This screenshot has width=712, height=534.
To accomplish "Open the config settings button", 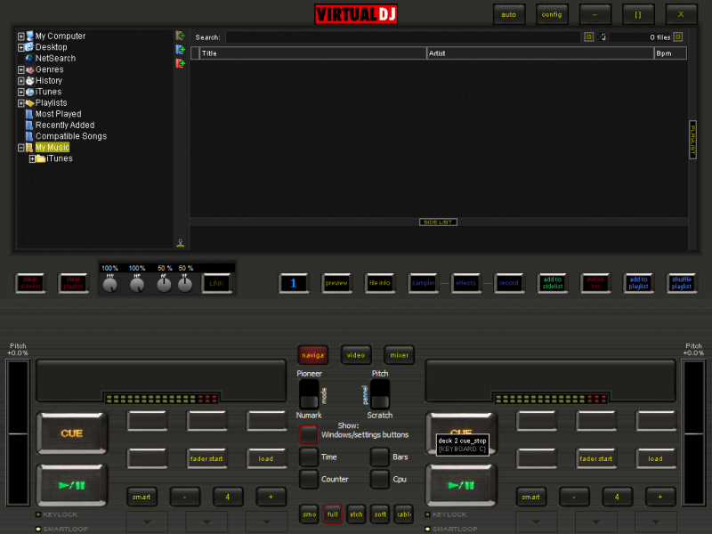I will point(552,14).
